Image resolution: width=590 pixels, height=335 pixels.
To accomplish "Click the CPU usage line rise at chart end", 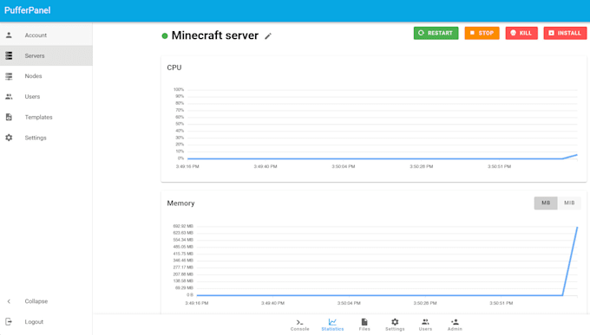I will pos(570,156).
